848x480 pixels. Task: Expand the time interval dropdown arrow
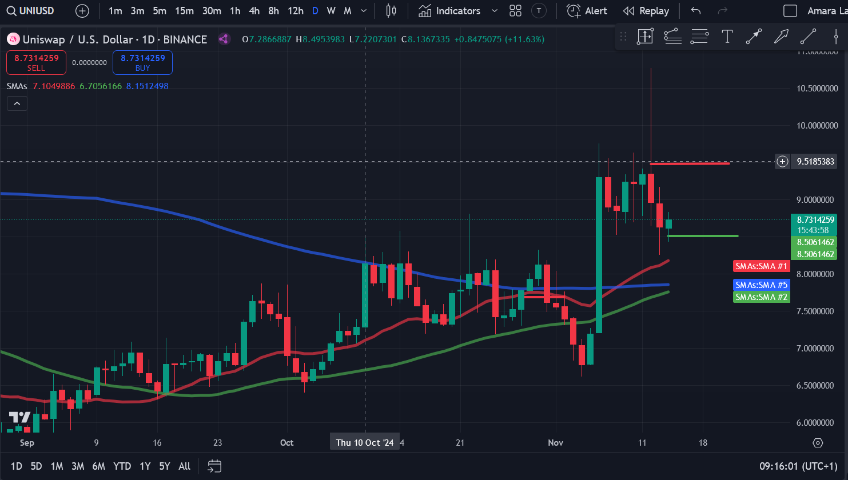364,11
